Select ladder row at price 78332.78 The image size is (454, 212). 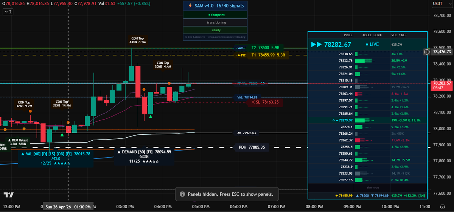[x=367, y=60]
